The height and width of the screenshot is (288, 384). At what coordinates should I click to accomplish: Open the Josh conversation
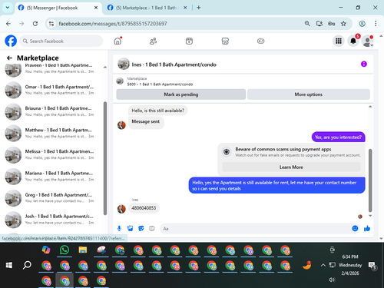pyautogui.click(x=51, y=220)
